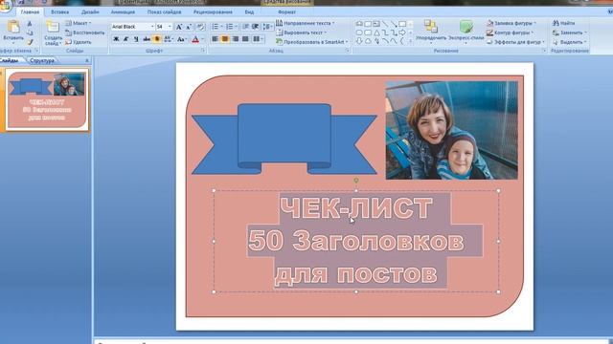Click the cut scissors icon

point(30,24)
